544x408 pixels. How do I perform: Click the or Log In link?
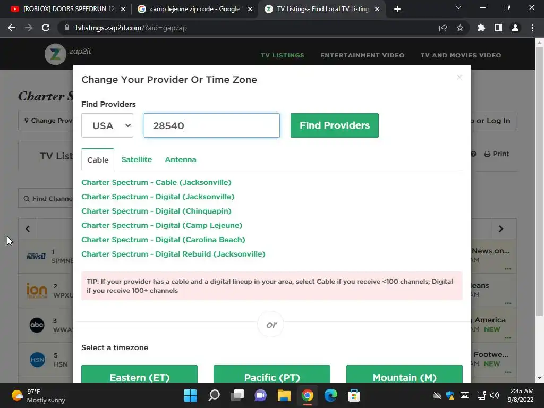[493, 121]
